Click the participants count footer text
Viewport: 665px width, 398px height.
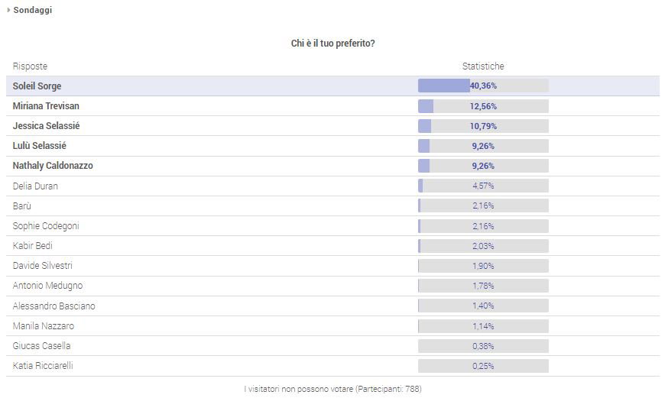coord(332,389)
